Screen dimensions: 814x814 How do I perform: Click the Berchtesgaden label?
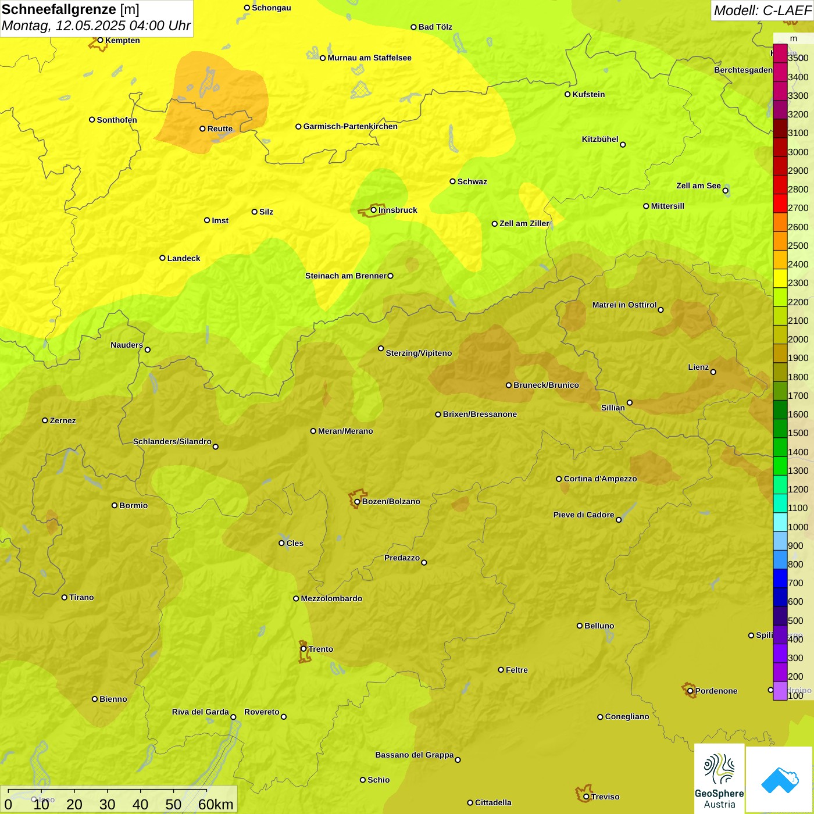[743, 70]
